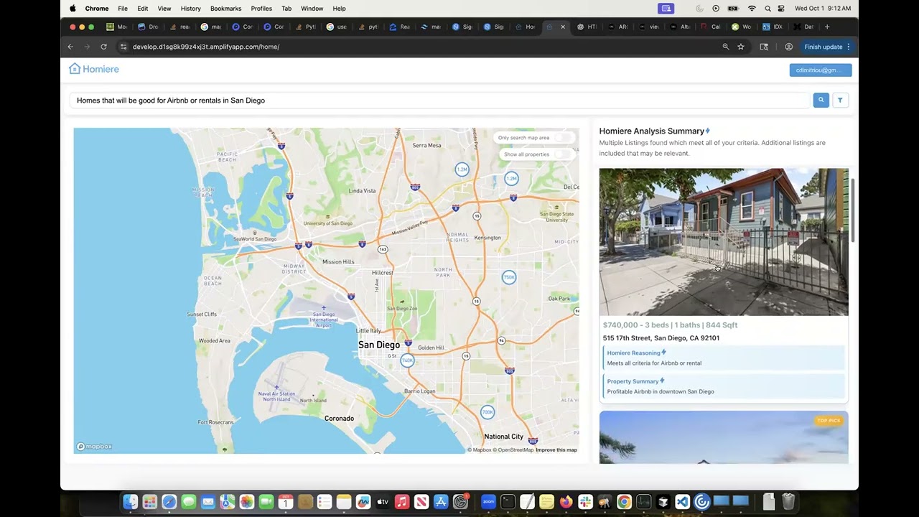
Task: Open Chrome menu next to Finish update
Action: click(x=849, y=47)
